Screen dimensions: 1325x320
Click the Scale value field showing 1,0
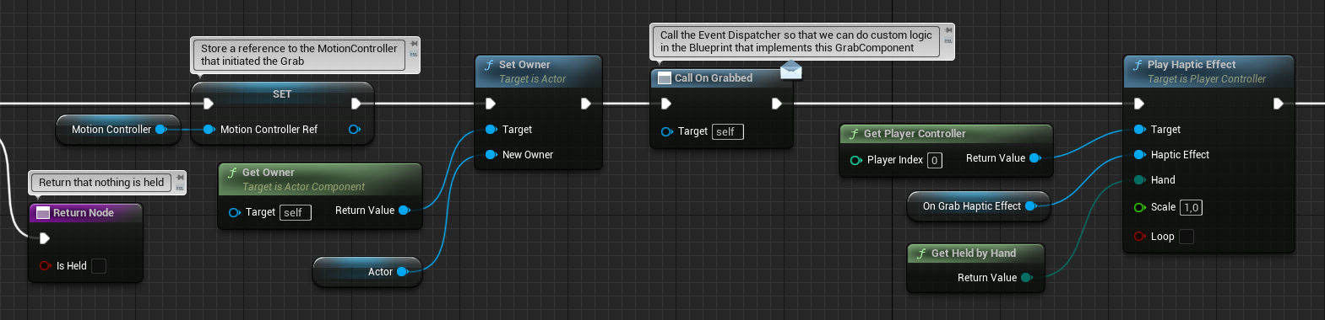click(1191, 207)
